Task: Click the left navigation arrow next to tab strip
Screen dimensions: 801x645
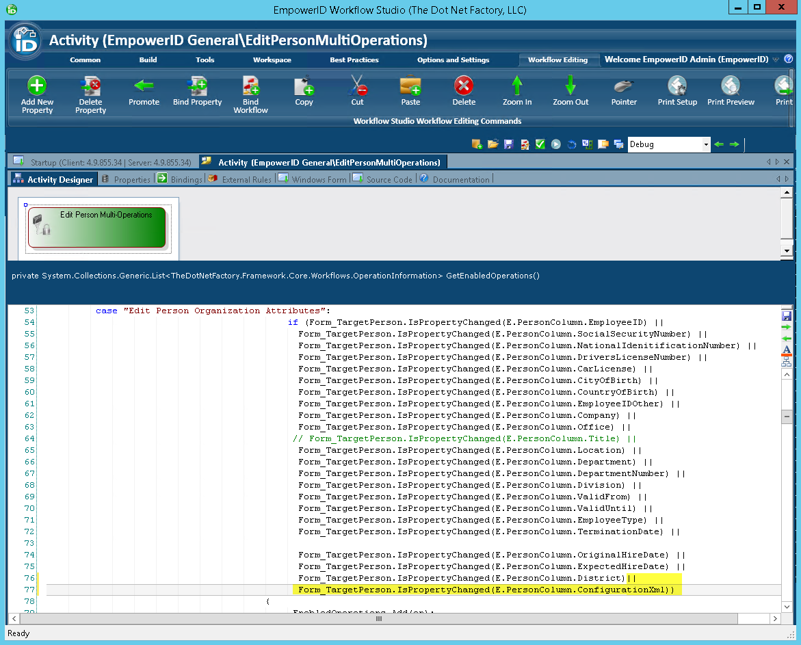Action: (x=768, y=161)
